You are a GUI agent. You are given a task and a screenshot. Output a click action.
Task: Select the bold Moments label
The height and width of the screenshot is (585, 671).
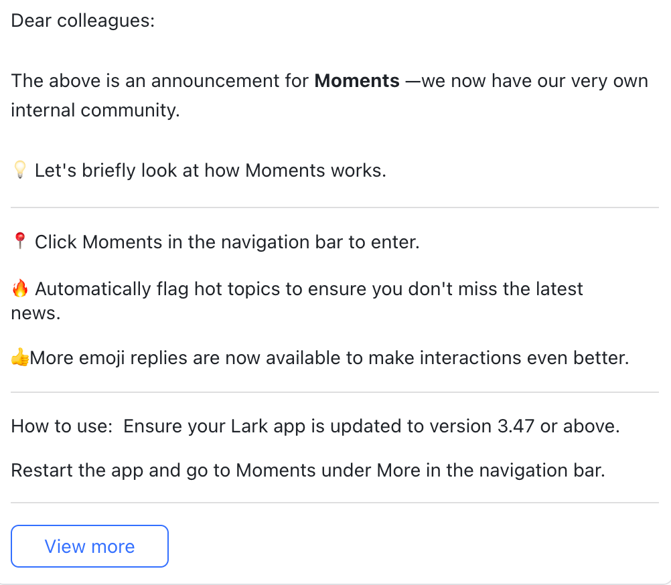356,81
